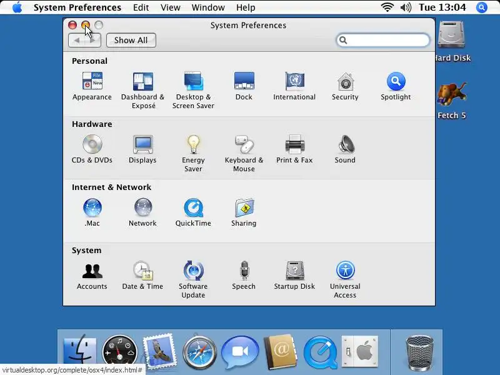Click the preferences search field
500x375 pixels.
[x=382, y=40]
